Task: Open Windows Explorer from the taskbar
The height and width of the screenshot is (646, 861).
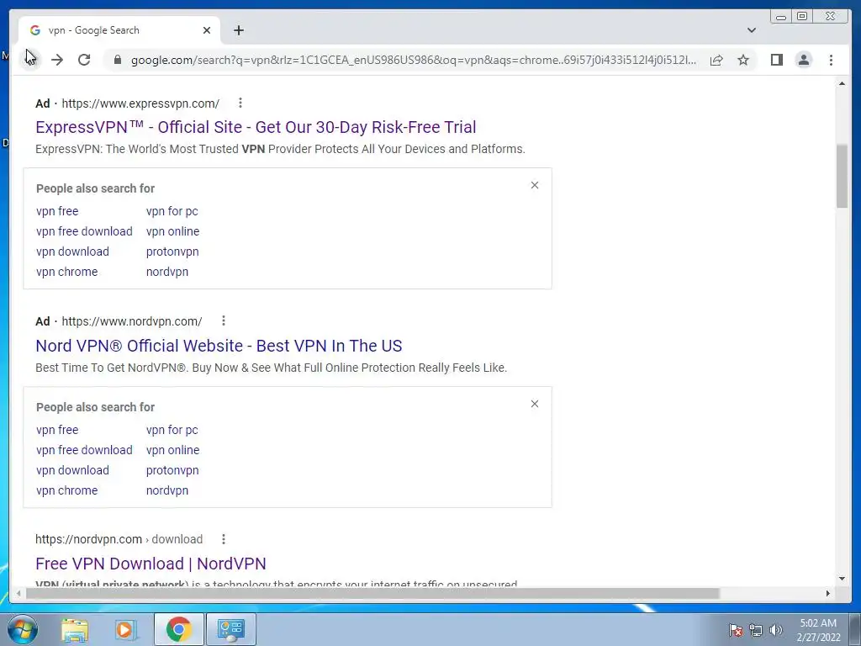Action: coord(75,629)
